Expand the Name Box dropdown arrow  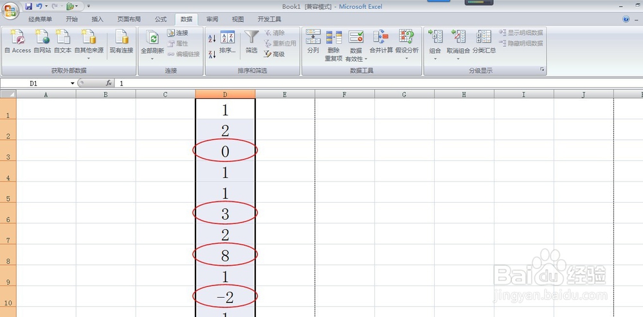[x=73, y=83]
